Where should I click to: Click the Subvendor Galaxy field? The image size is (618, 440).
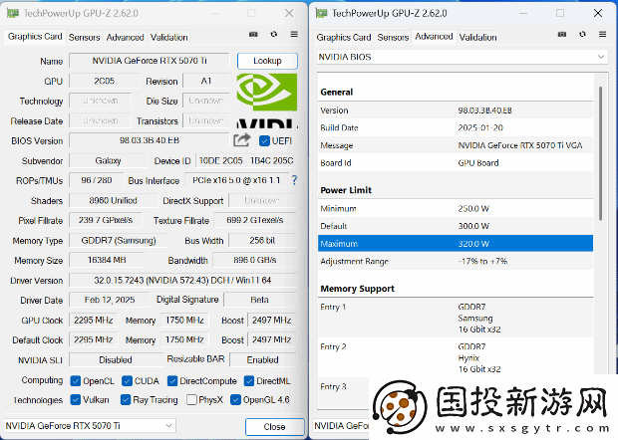pyautogui.click(x=108, y=160)
